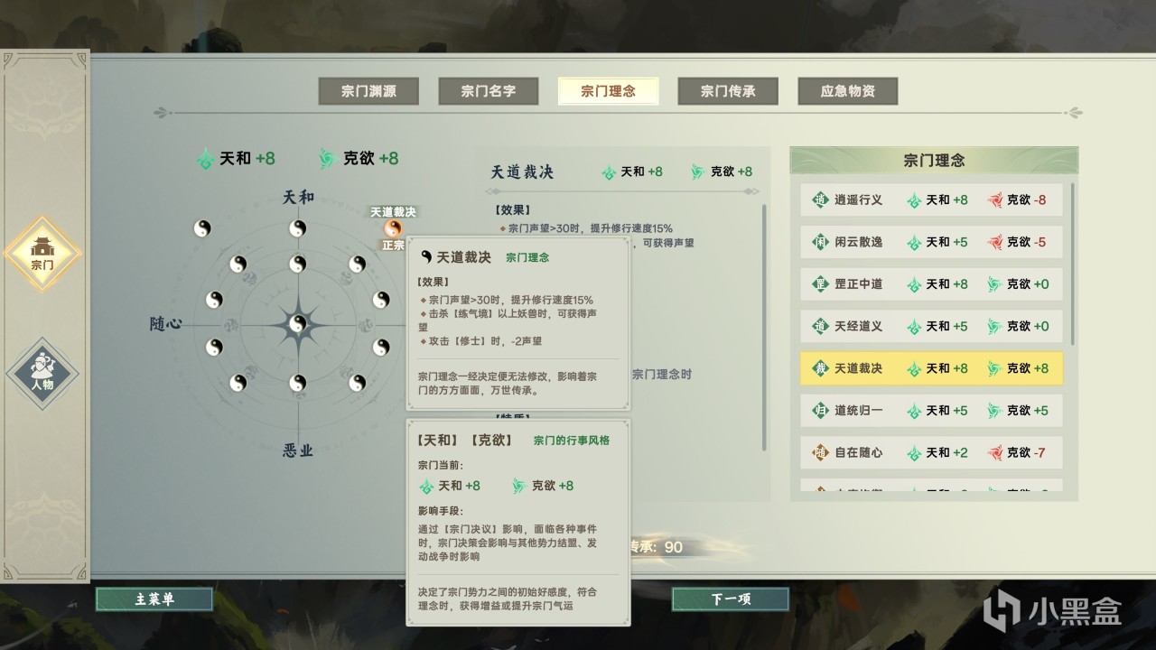Open the 宗门传承 tab

point(727,91)
